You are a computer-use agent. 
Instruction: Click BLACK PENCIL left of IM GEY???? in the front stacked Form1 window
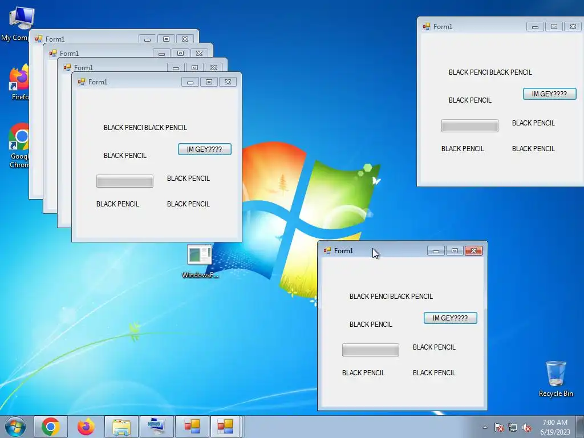point(125,156)
